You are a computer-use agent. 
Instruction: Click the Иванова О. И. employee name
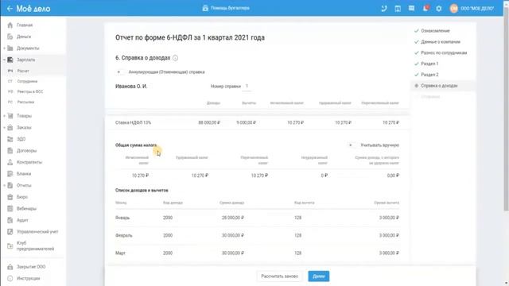[x=130, y=87]
